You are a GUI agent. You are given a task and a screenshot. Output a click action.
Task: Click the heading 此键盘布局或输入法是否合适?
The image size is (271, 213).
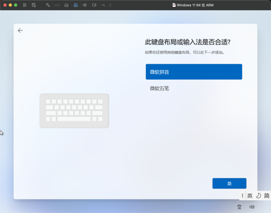coord(188,42)
